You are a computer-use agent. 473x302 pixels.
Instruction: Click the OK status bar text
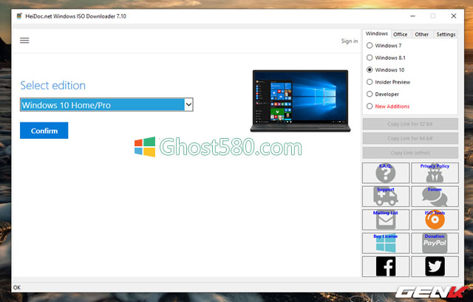[x=17, y=287]
